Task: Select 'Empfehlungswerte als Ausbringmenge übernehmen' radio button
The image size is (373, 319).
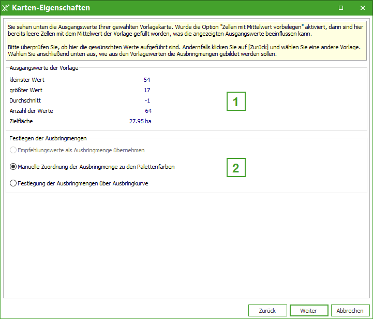Action: pyautogui.click(x=13, y=150)
